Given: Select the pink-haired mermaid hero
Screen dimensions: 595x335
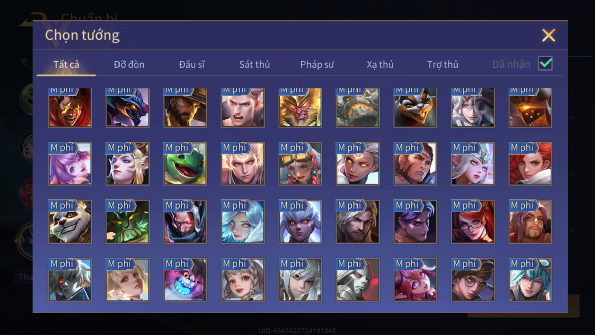Looking at the screenshot, I should click(70, 164).
